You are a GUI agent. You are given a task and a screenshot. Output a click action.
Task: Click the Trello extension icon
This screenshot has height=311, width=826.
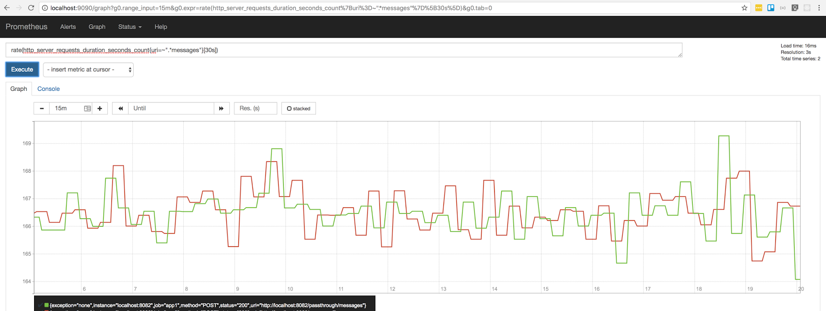pyautogui.click(x=771, y=8)
